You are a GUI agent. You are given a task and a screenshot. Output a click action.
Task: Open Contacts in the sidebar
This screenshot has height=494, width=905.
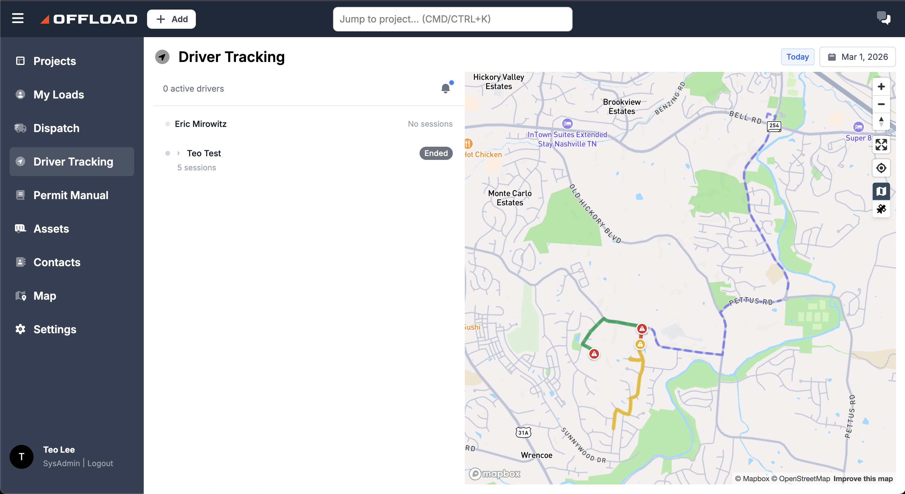pyautogui.click(x=72, y=262)
